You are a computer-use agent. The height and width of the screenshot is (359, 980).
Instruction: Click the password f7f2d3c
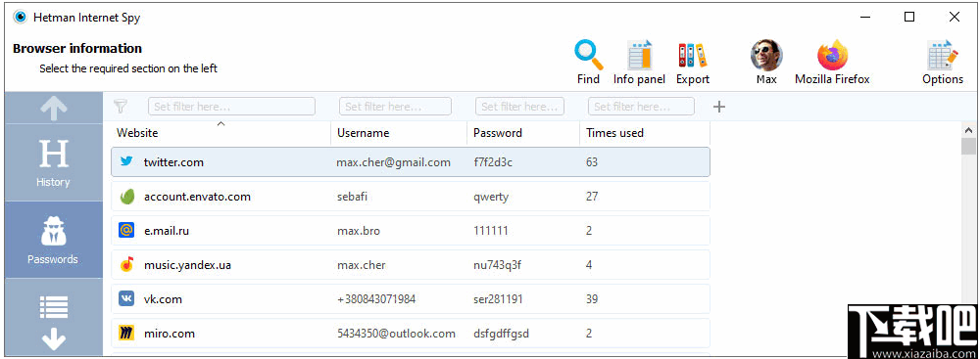pos(493,162)
